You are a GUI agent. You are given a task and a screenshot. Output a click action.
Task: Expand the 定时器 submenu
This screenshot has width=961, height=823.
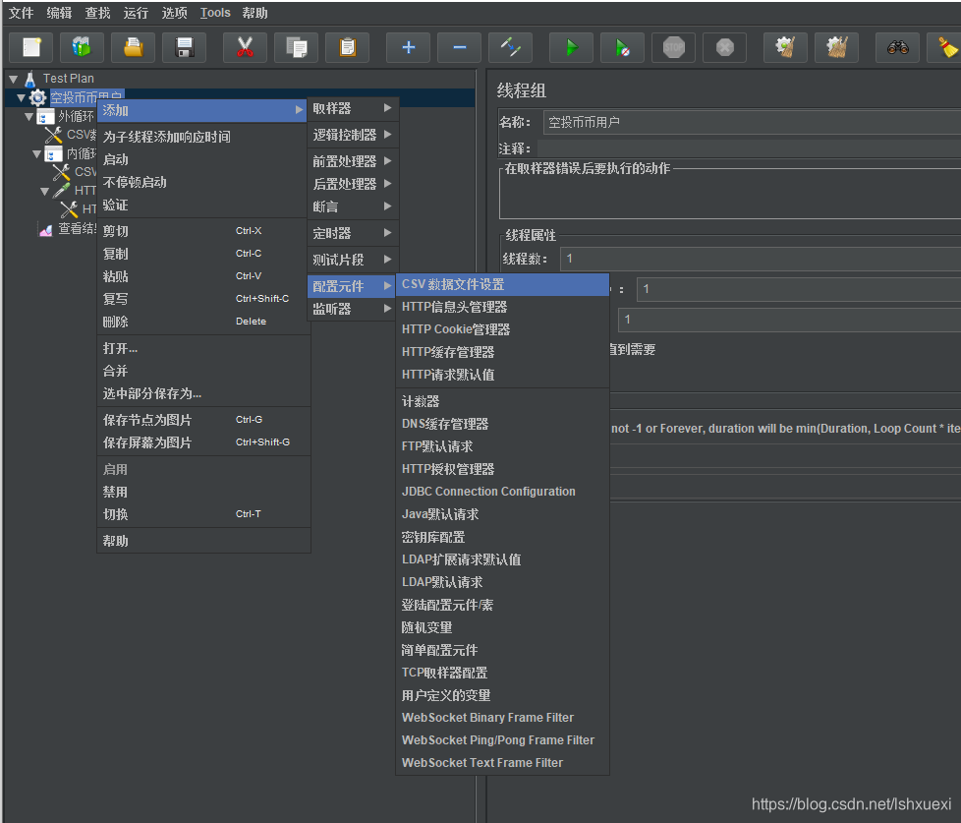[x=353, y=233]
